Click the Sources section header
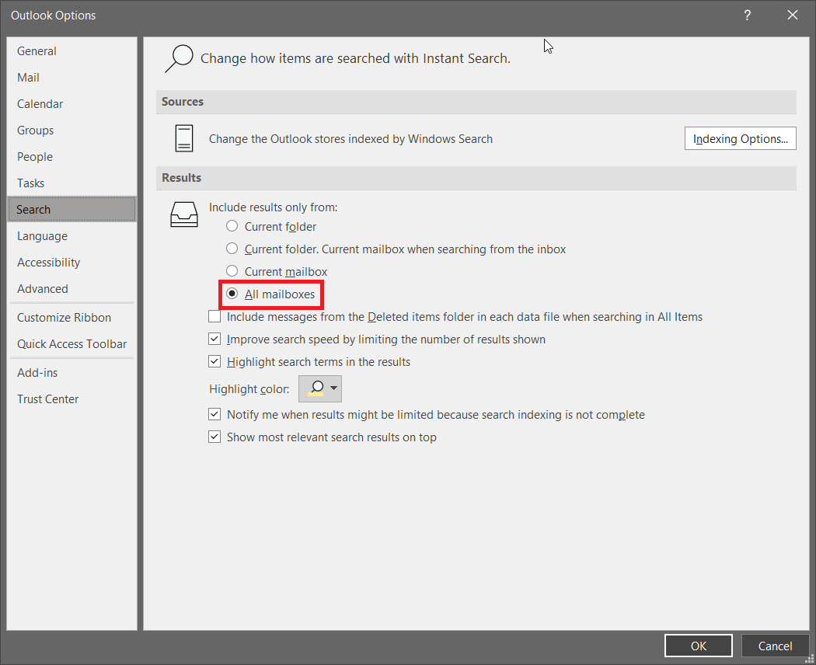The width and height of the screenshot is (816, 665). pos(476,102)
